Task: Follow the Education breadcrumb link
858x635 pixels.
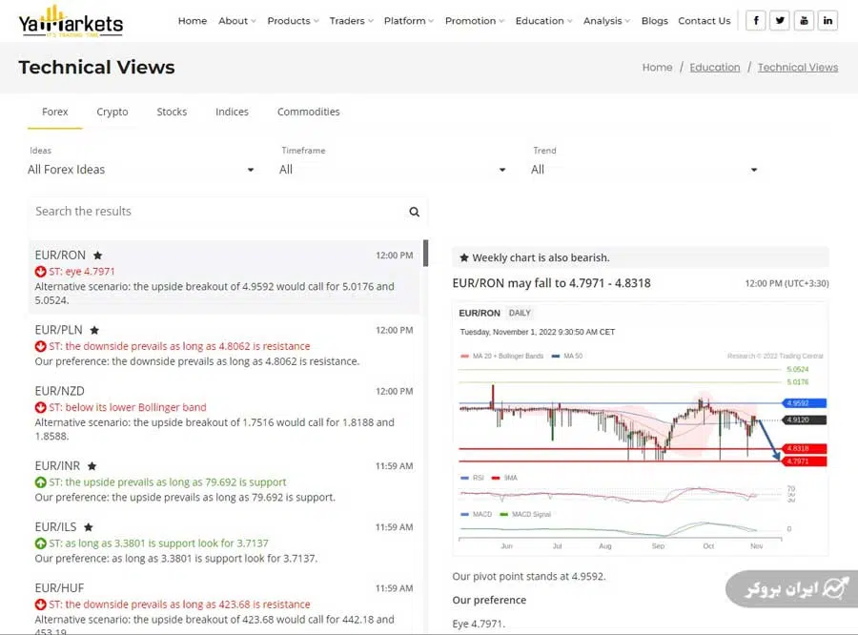Action: [x=714, y=67]
